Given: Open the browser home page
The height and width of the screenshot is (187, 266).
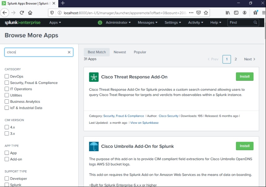Looking at the screenshot, I should (30, 13).
